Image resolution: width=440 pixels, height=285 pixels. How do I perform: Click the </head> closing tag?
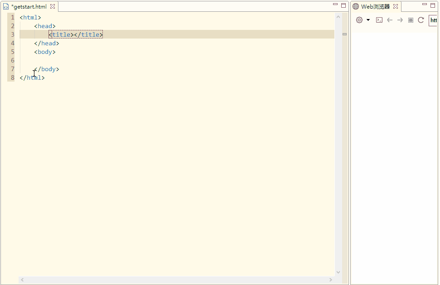[x=47, y=43]
